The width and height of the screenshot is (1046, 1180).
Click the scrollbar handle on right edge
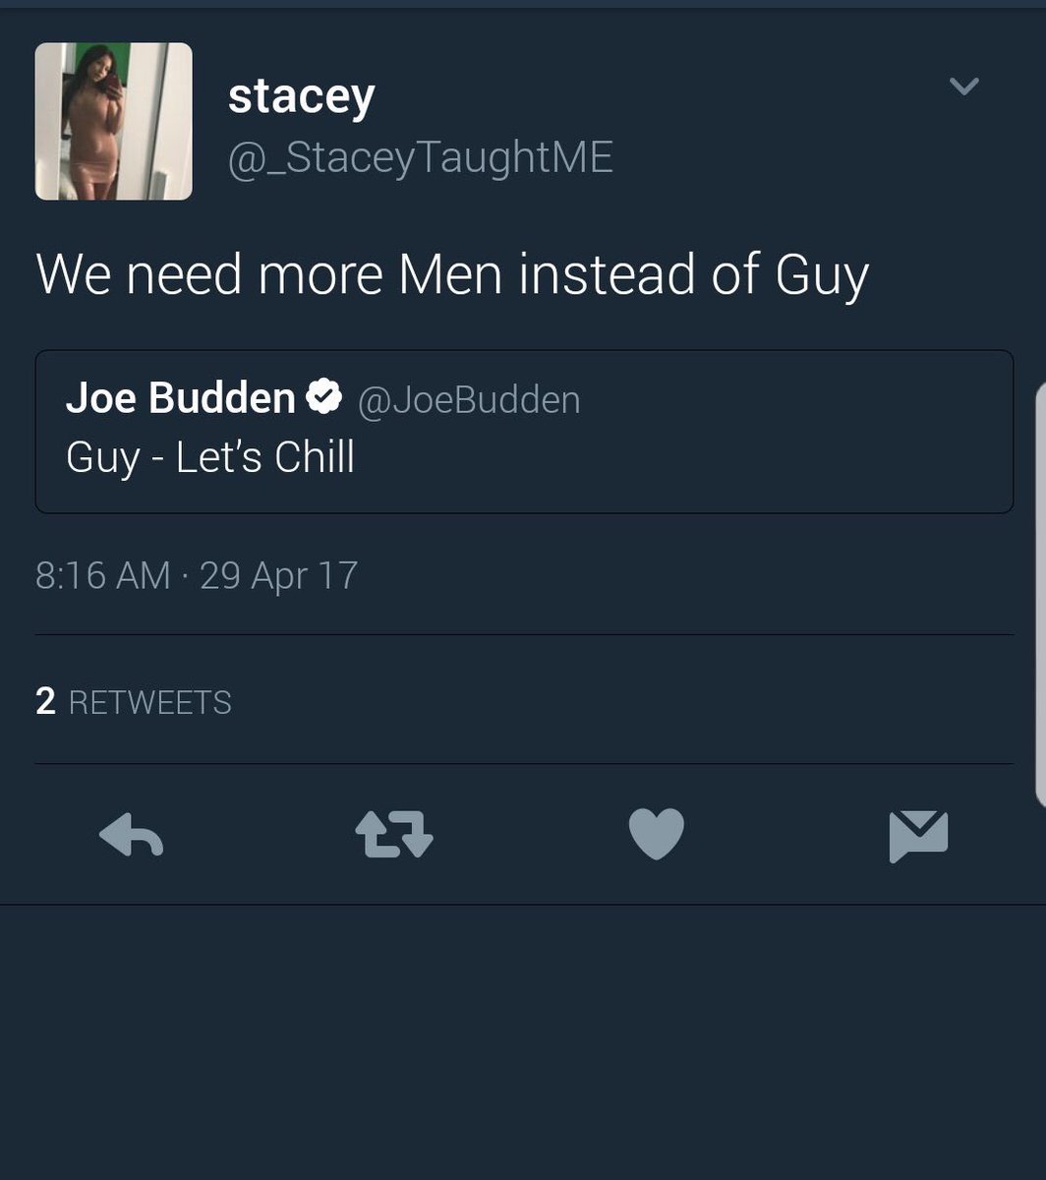pos(1041,593)
